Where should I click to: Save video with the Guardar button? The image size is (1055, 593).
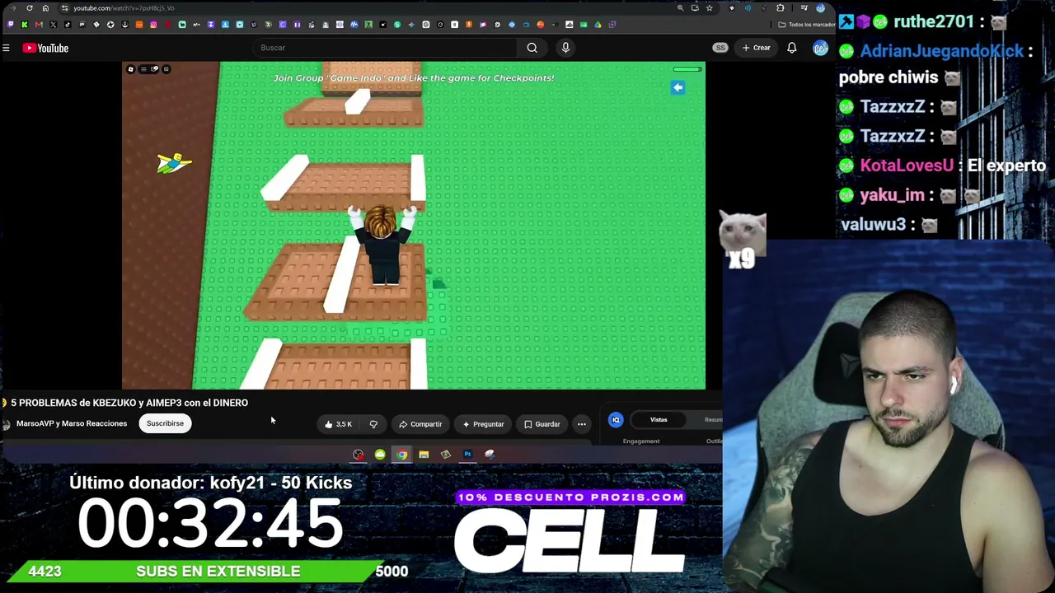click(x=542, y=424)
